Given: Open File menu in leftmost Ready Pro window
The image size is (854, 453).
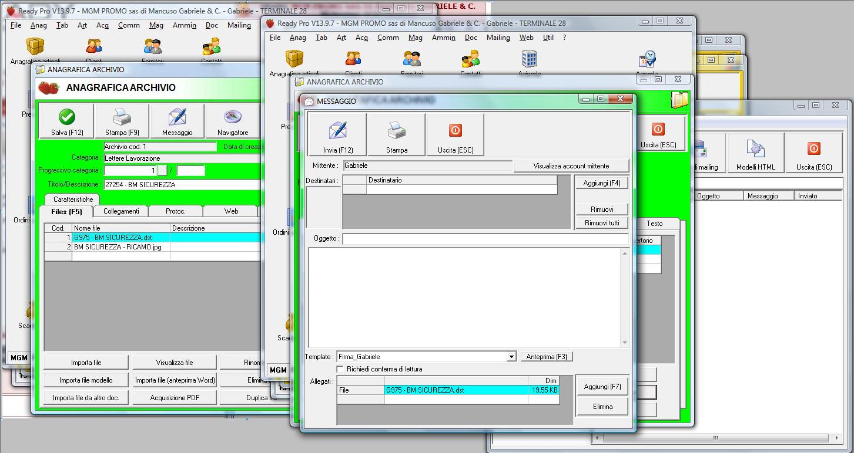Looking at the screenshot, I should (x=16, y=25).
